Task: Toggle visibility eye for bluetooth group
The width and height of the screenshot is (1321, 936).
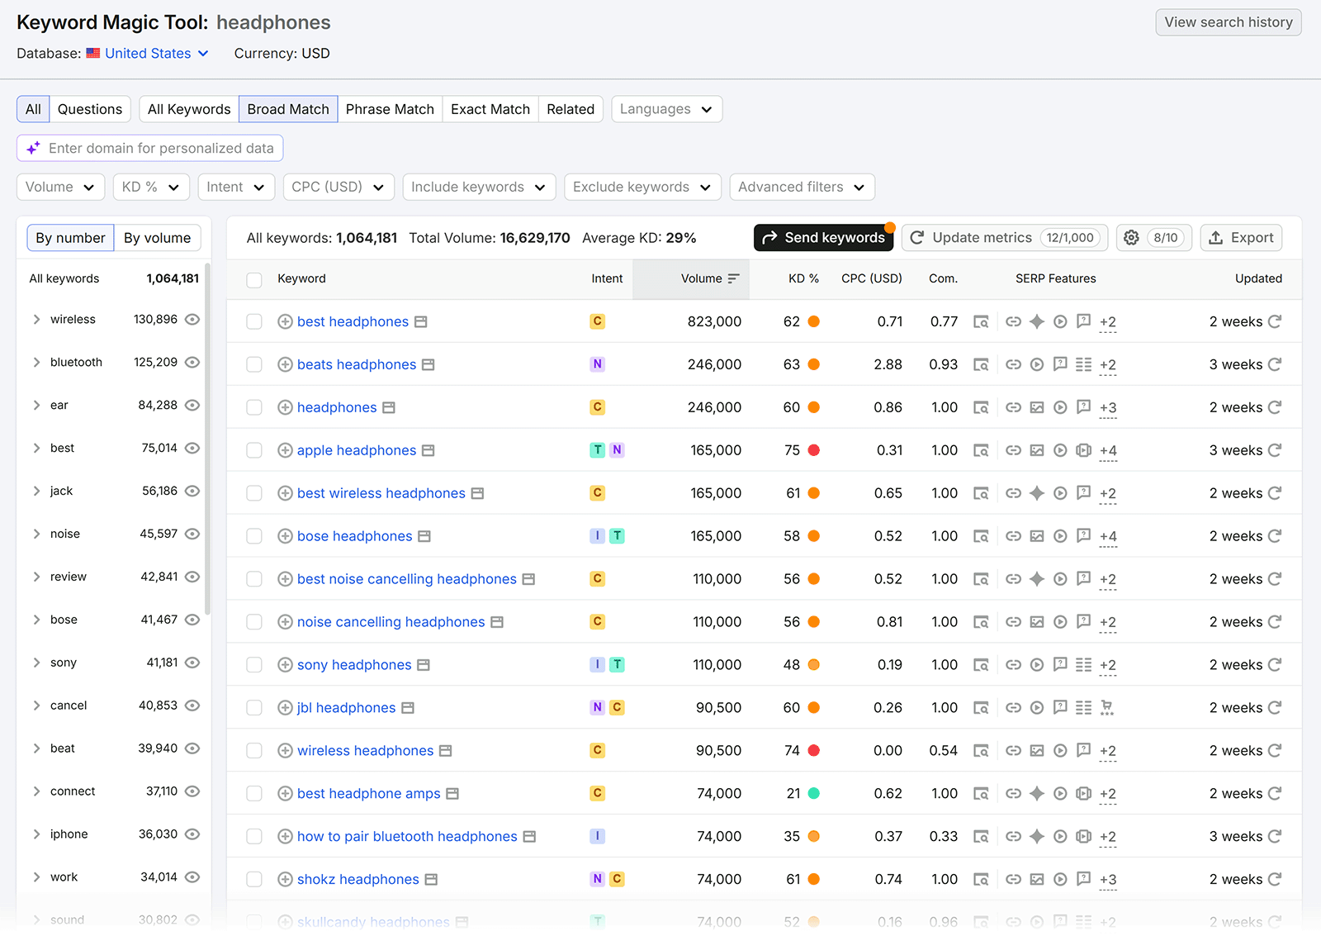Action: 192,363
